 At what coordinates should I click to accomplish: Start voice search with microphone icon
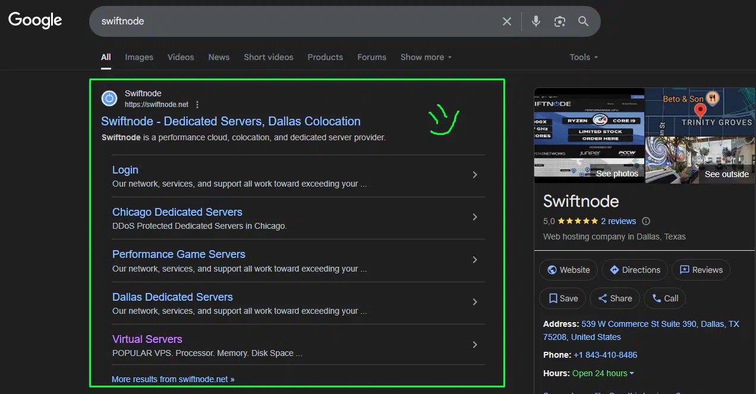(536, 21)
